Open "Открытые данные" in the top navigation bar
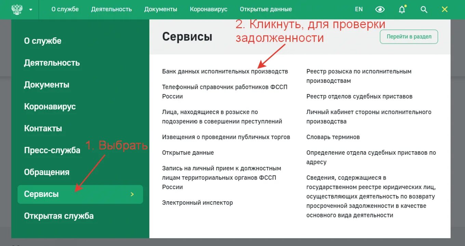465x246 pixels. tap(266, 9)
